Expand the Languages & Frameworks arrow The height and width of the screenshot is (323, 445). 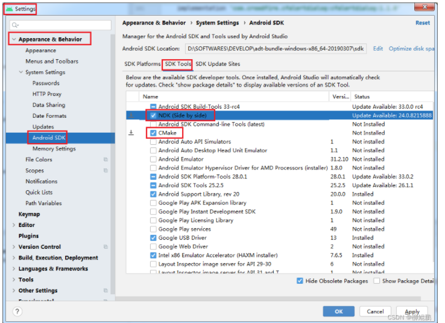(14, 269)
